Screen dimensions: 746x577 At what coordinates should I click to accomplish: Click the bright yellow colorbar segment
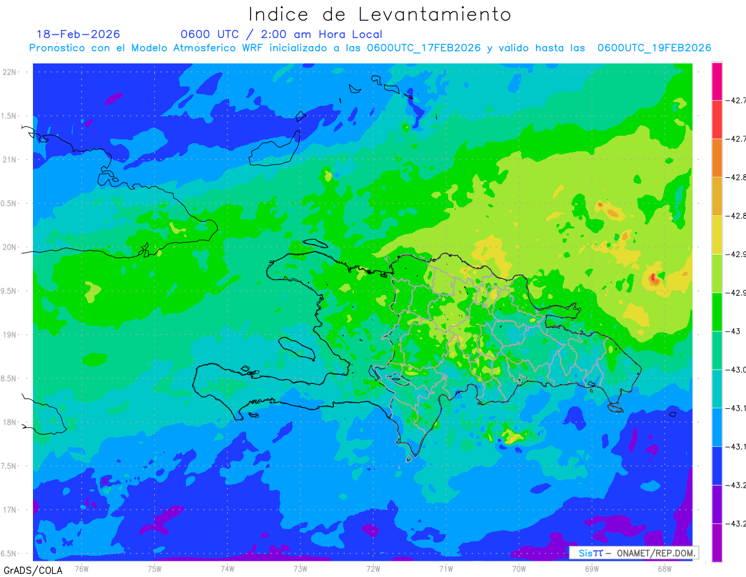point(717,235)
